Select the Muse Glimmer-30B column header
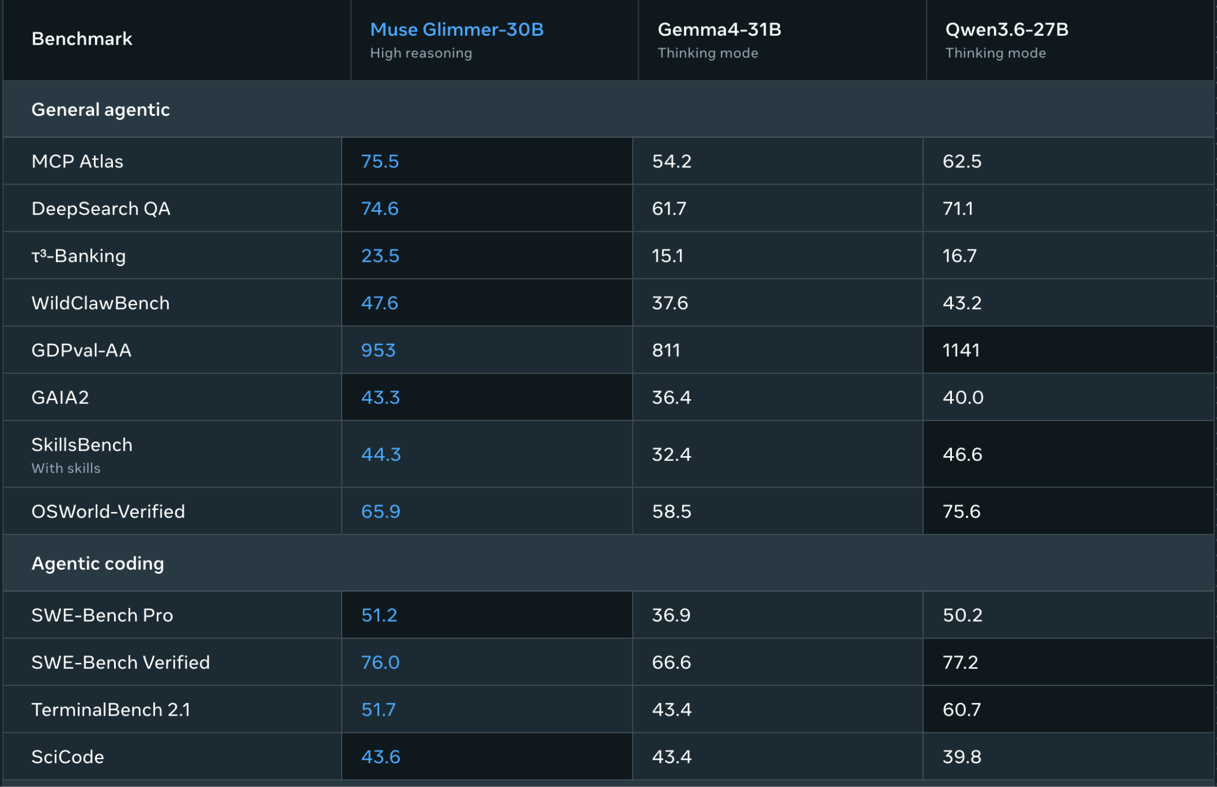 456,29
